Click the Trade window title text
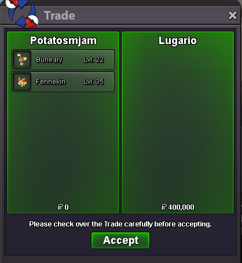 (60, 16)
